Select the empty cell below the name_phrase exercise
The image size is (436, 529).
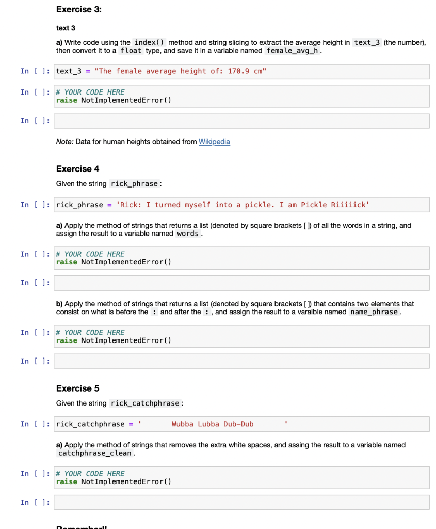[241, 361]
